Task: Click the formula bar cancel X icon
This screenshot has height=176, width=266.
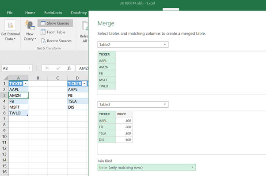Action: tap(47, 68)
